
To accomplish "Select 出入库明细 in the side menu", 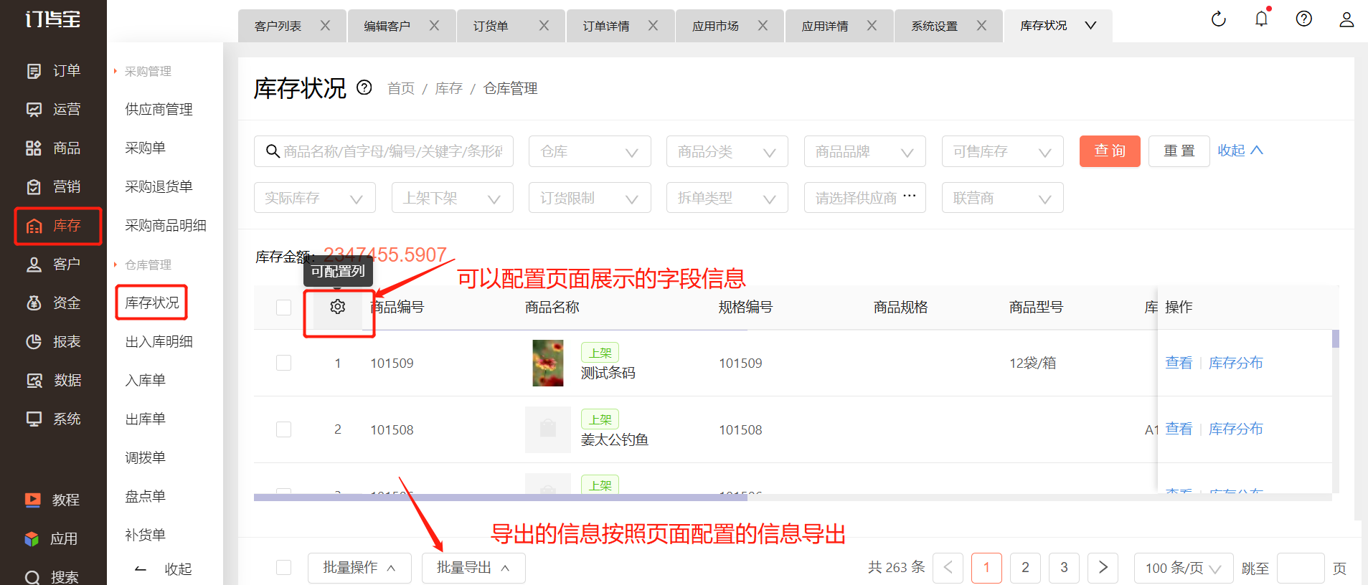I will [159, 342].
